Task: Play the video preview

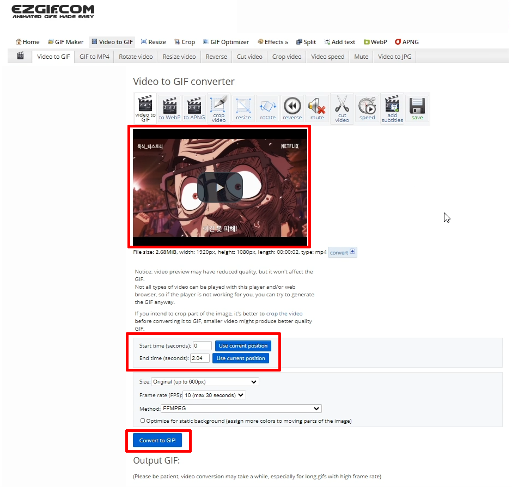Action: [x=220, y=187]
